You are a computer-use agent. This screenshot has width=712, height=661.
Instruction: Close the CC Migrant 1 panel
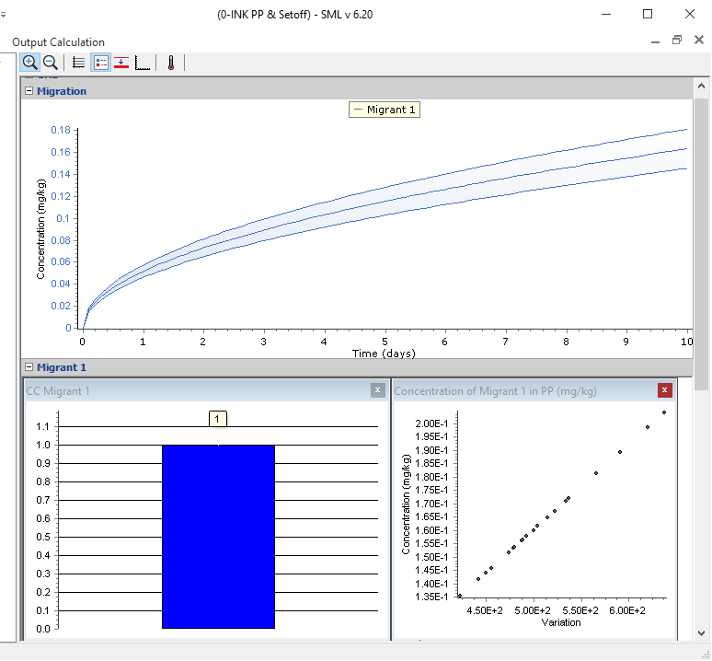pos(378,390)
